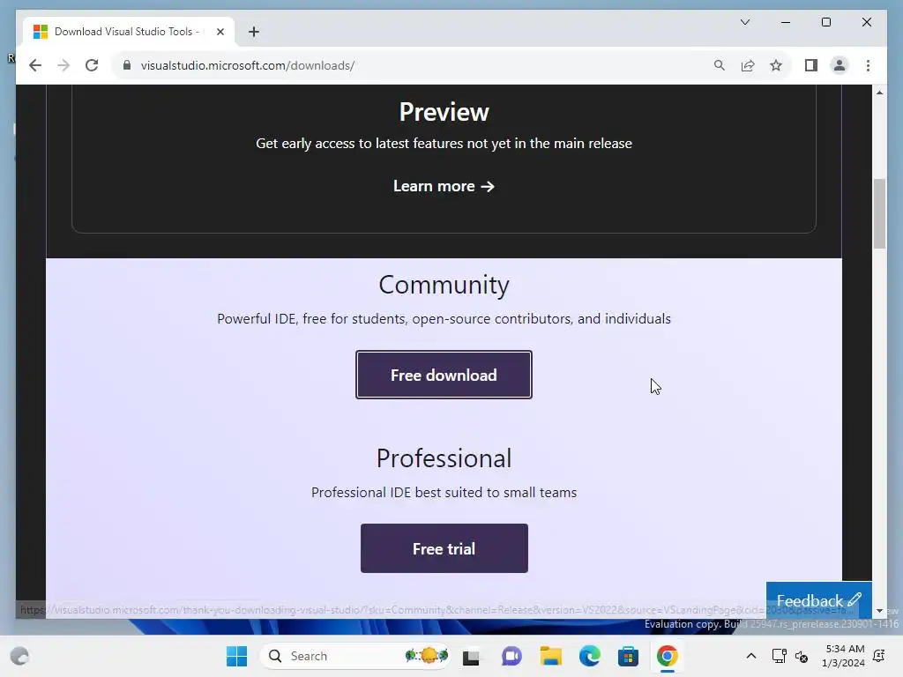This screenshot has height=677, width=903.
Task: Open the tab search chevron
Action: point(744,22)
